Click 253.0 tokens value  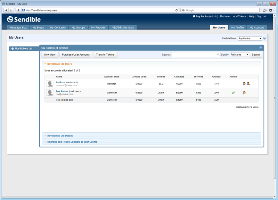click(x=161, y=93)
